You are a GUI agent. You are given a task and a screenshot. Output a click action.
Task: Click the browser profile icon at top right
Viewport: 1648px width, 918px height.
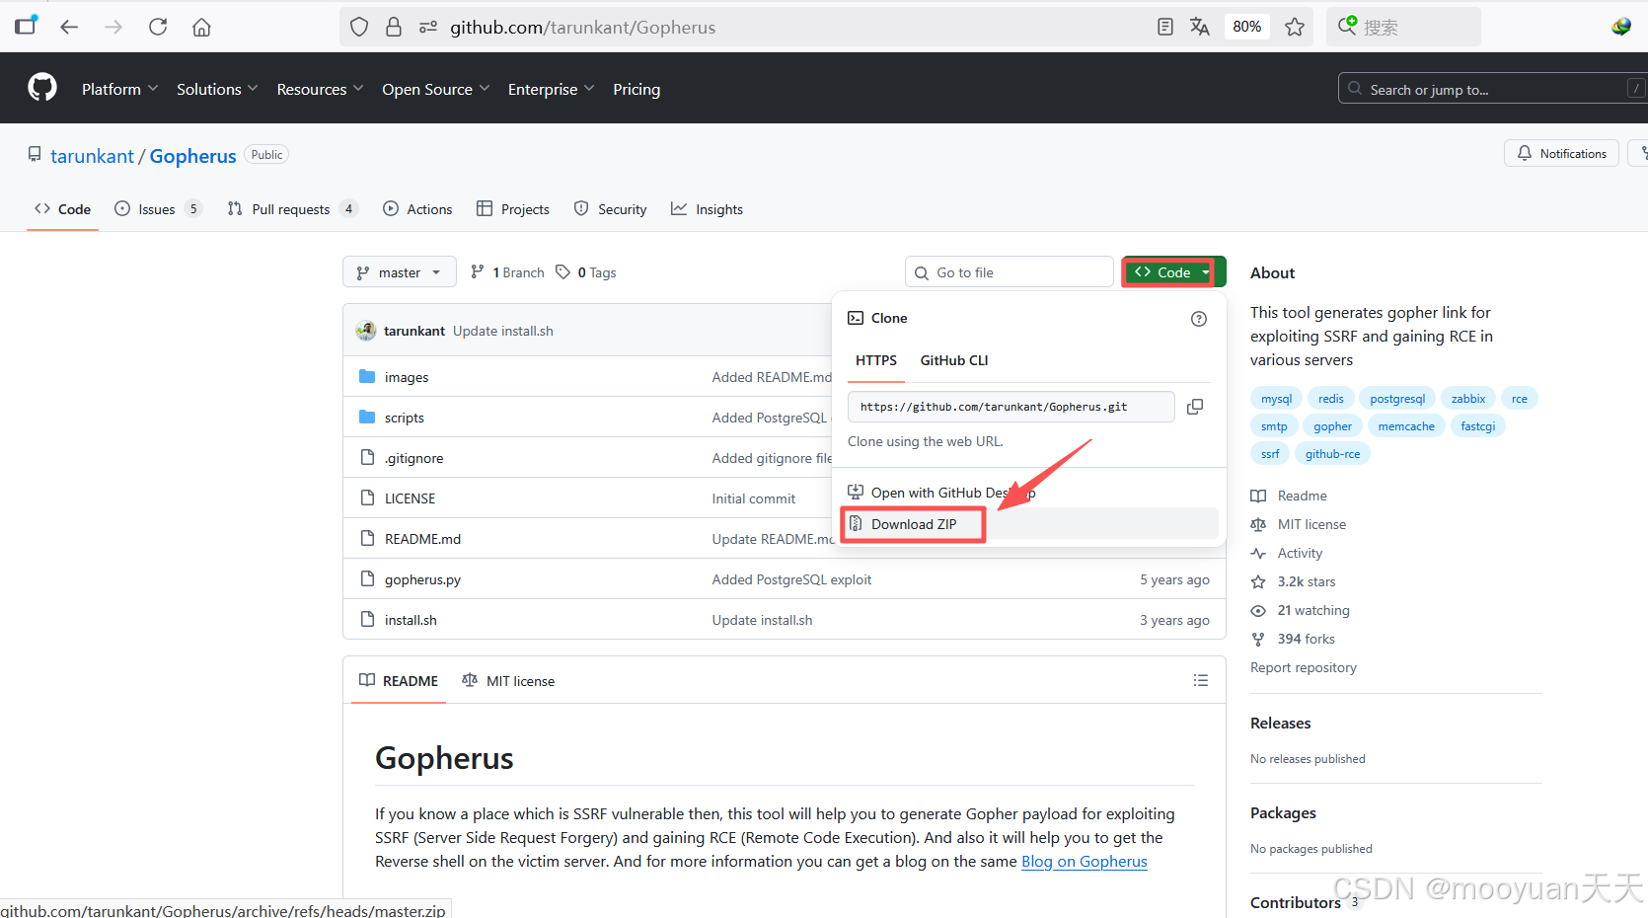[1620, 27]
